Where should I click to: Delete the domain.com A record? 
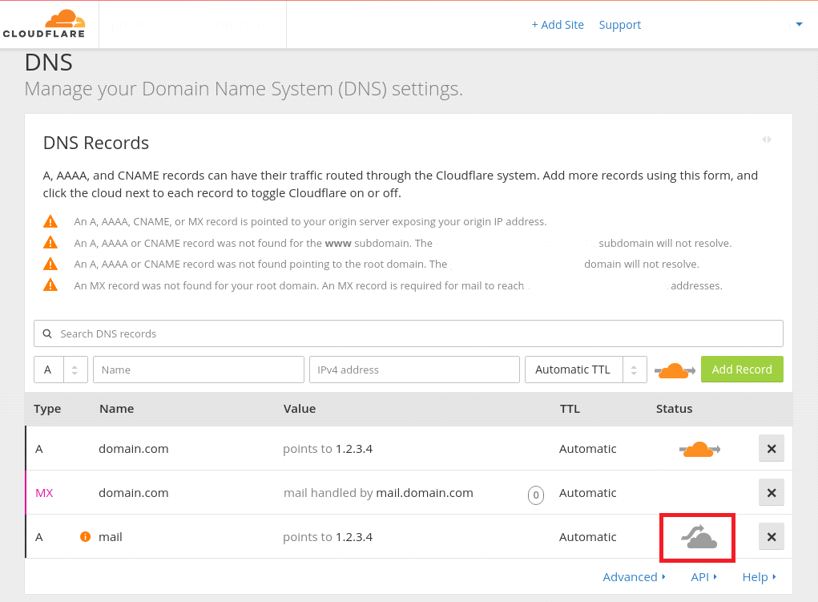point(772,449)
